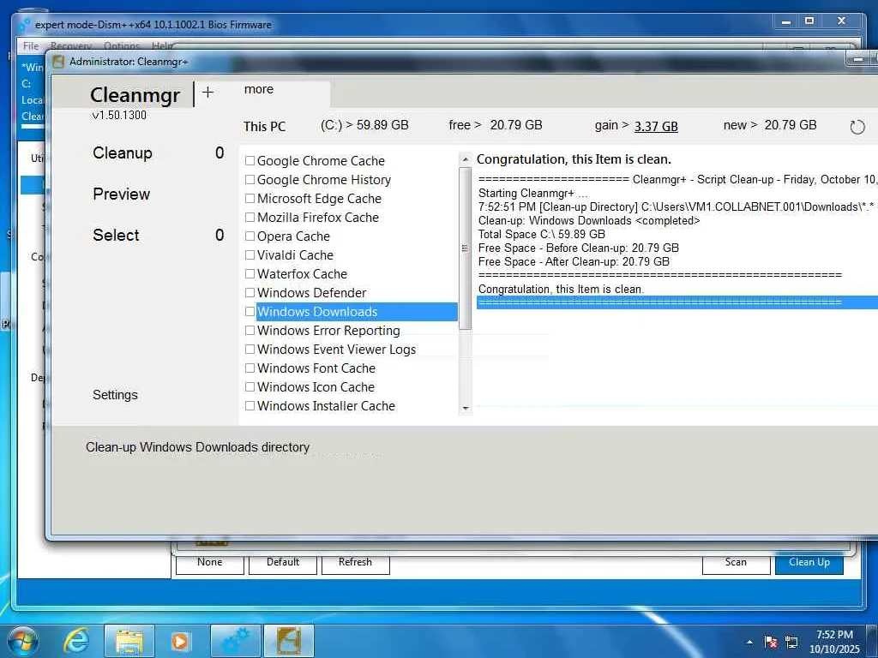The width and height of the screenshot is (878, 658).
Task: Click Refresh button in Dism++ window
Action: pos(356,564)
